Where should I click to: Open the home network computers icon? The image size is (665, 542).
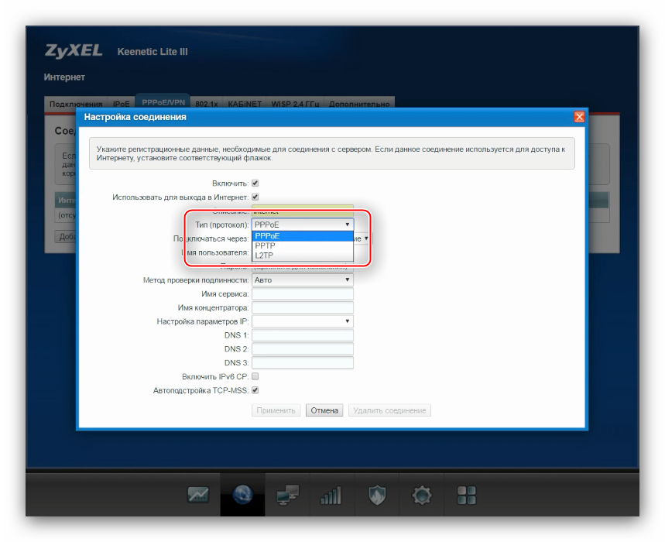287,496
